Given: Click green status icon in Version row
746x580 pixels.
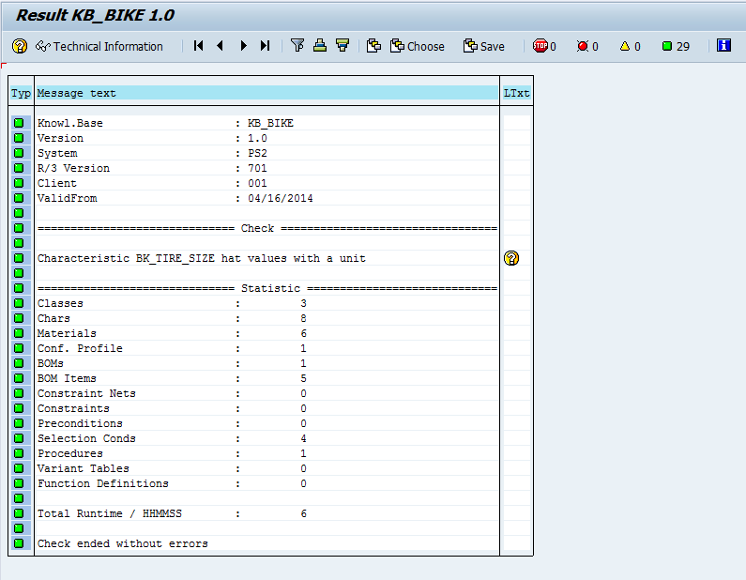Looking at the screenshot, I should (19, 138).
